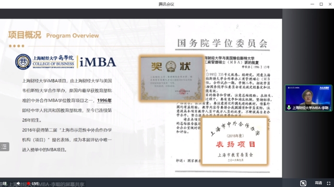Open the side list panel icon
Viewport: 334px width, 187px height.
(x=5, y=146)
